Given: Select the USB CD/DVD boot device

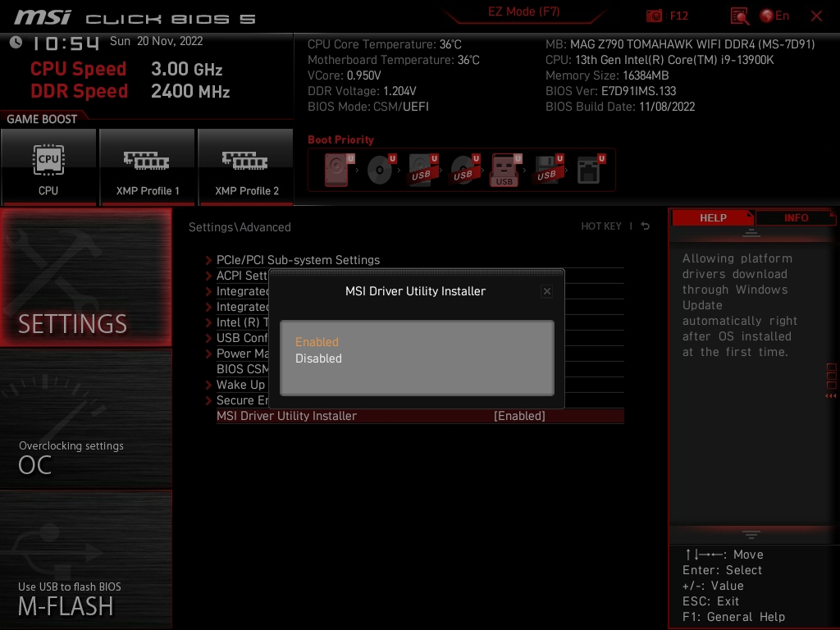Looking at the screenshot, I should coord(464,170).
